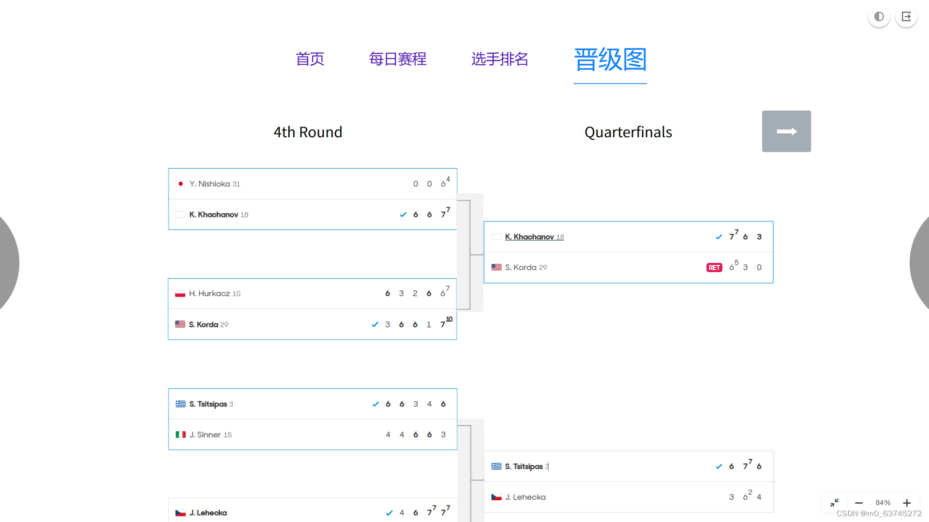
Task: Click S. Tsitsipas in the Quarterfinals match
Action: coord(524,466)
